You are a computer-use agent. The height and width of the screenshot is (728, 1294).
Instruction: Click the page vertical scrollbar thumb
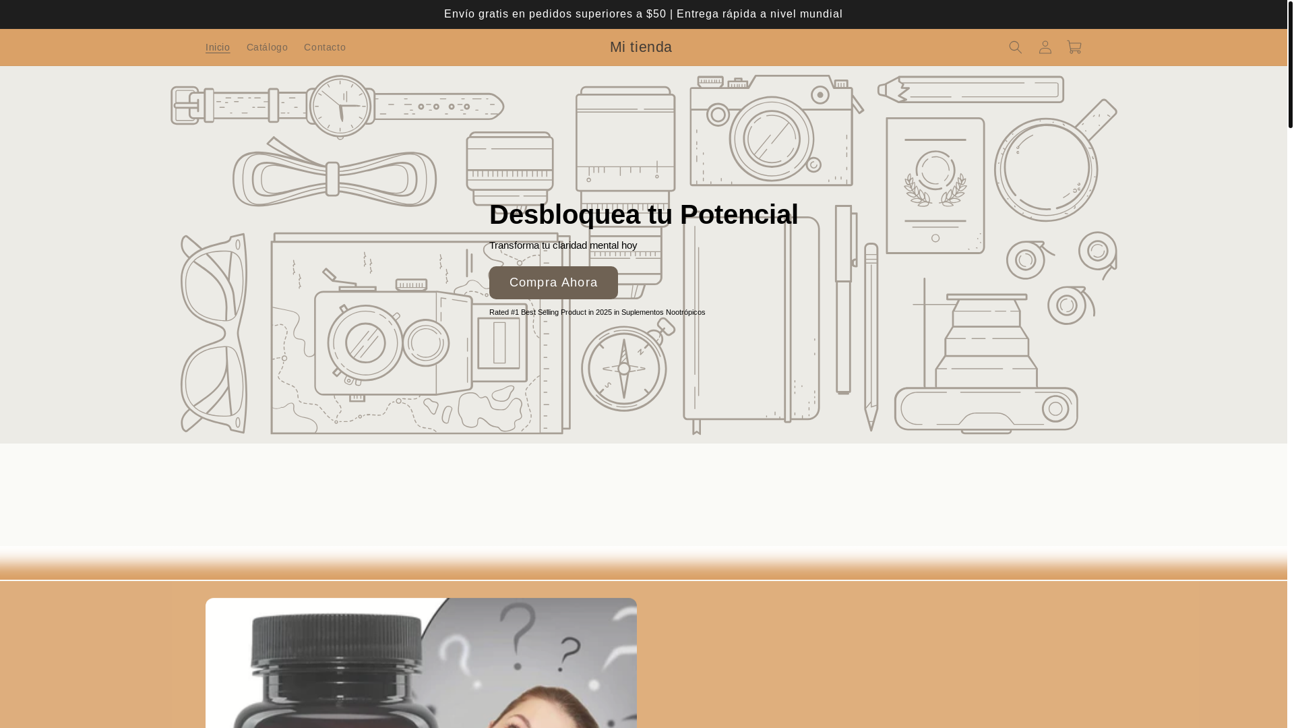[1290, 64]
